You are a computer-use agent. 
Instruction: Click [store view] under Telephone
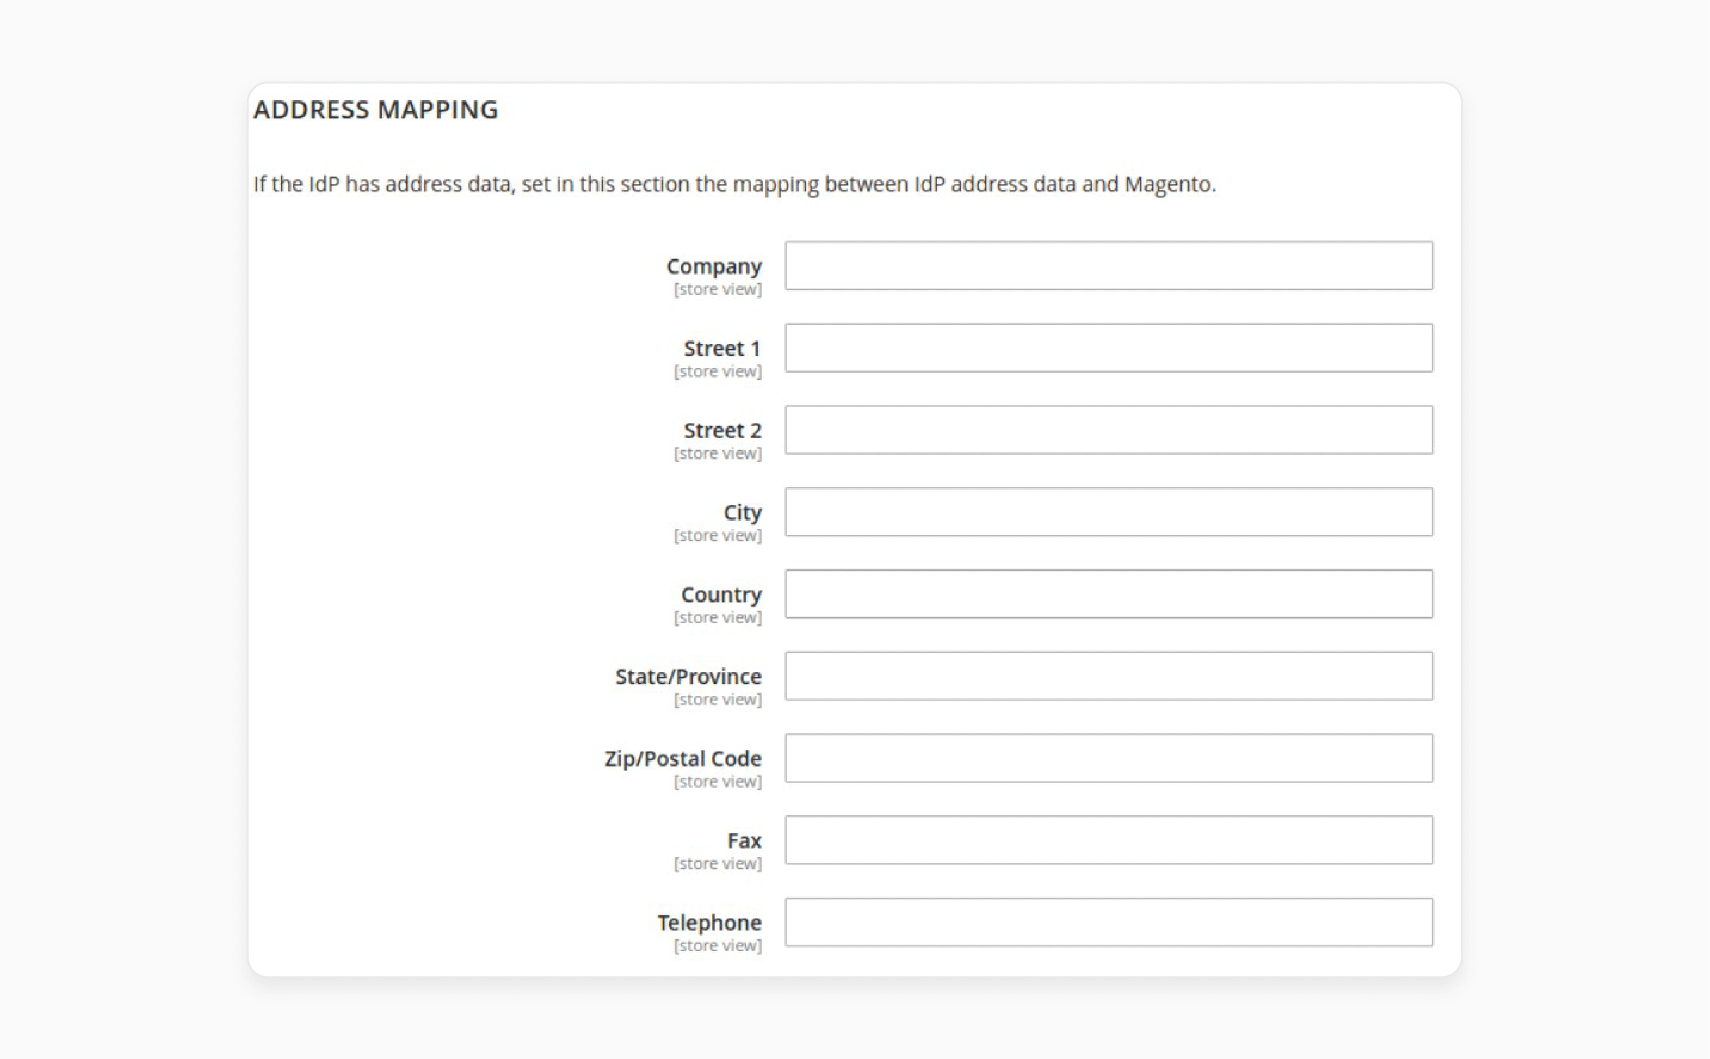click(717, 945)
